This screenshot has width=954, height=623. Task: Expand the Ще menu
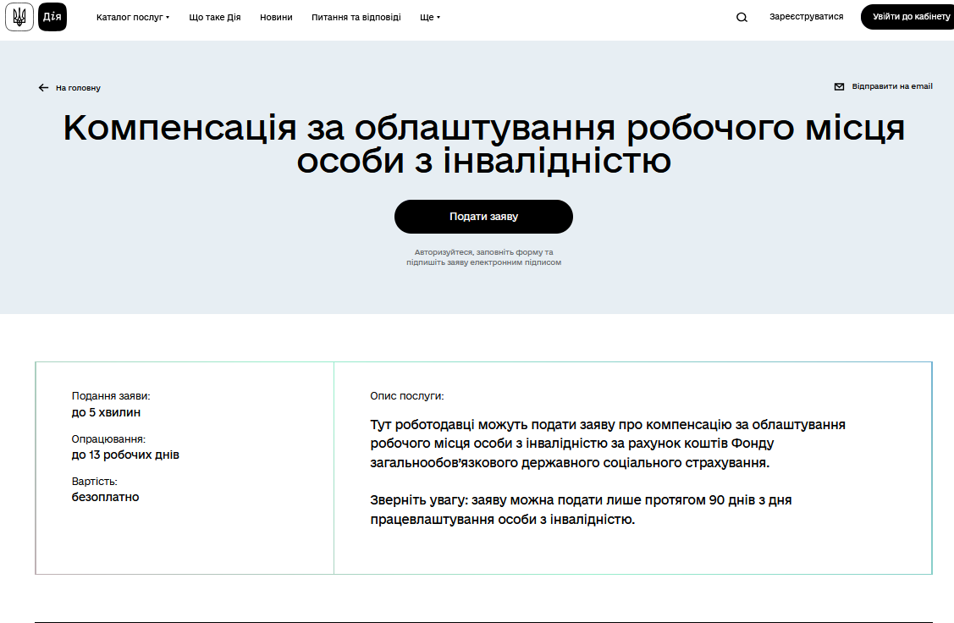[x=428, y=16]
